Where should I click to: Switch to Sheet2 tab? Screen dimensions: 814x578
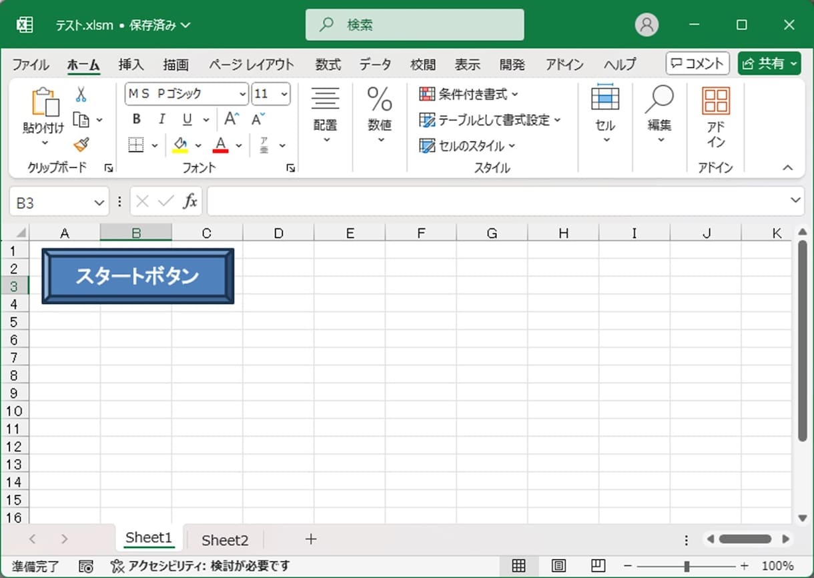(225, 540)
